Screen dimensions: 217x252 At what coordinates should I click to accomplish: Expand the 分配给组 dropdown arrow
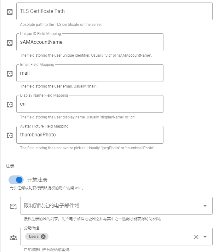point(205,237)
